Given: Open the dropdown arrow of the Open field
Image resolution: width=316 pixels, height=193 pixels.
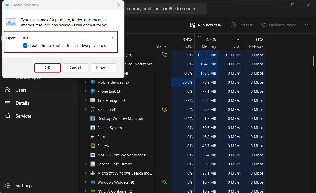Looking at the screenshot, I should 113,38.
